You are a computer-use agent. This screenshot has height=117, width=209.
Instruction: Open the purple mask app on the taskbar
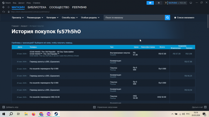[x=49, y=114]
